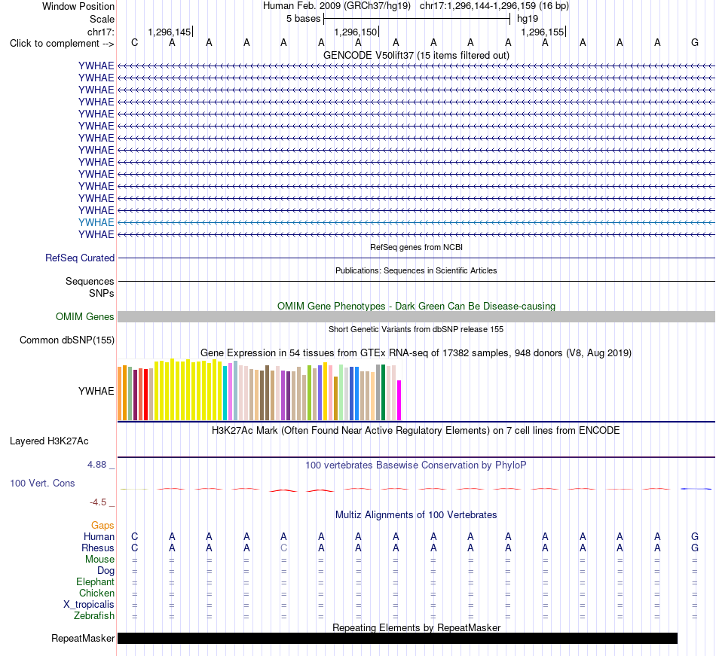The image size is (716, 656).
Task: Click the 'Elephant' alignment row label
Action: point(96,581)
